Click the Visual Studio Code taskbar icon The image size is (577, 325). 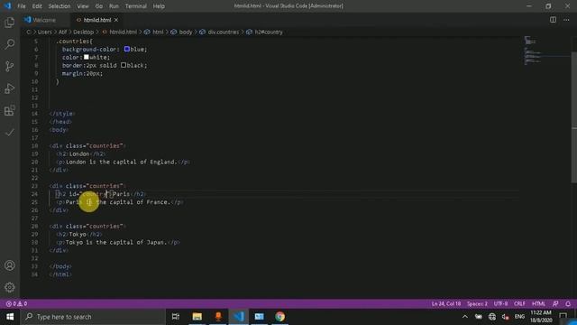[x=238, y=317]
